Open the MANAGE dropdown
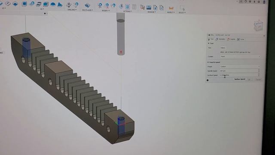275x155 pixels. point(152,12)
